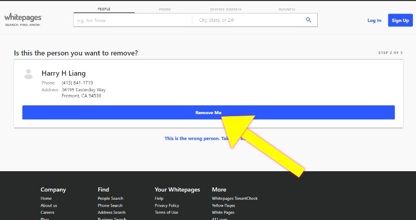Click the More footer heading
416x220 pixels.
pyautogui.click(x=219, y=189)
